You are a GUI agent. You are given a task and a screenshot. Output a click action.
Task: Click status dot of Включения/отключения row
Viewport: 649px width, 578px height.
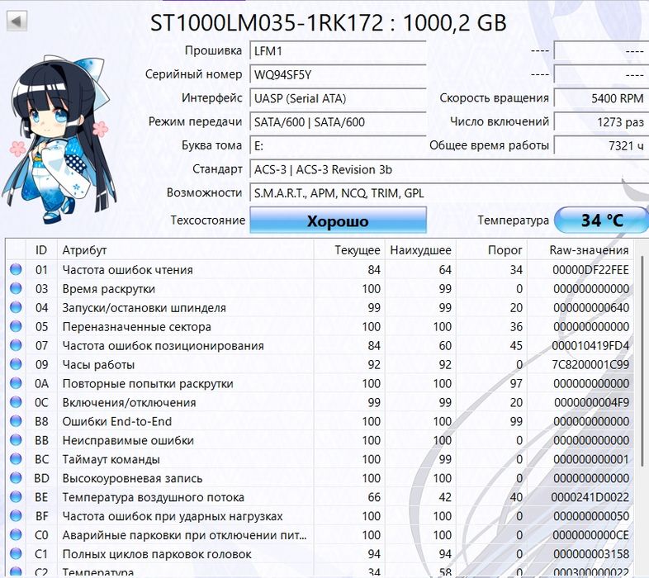point(16,402)
